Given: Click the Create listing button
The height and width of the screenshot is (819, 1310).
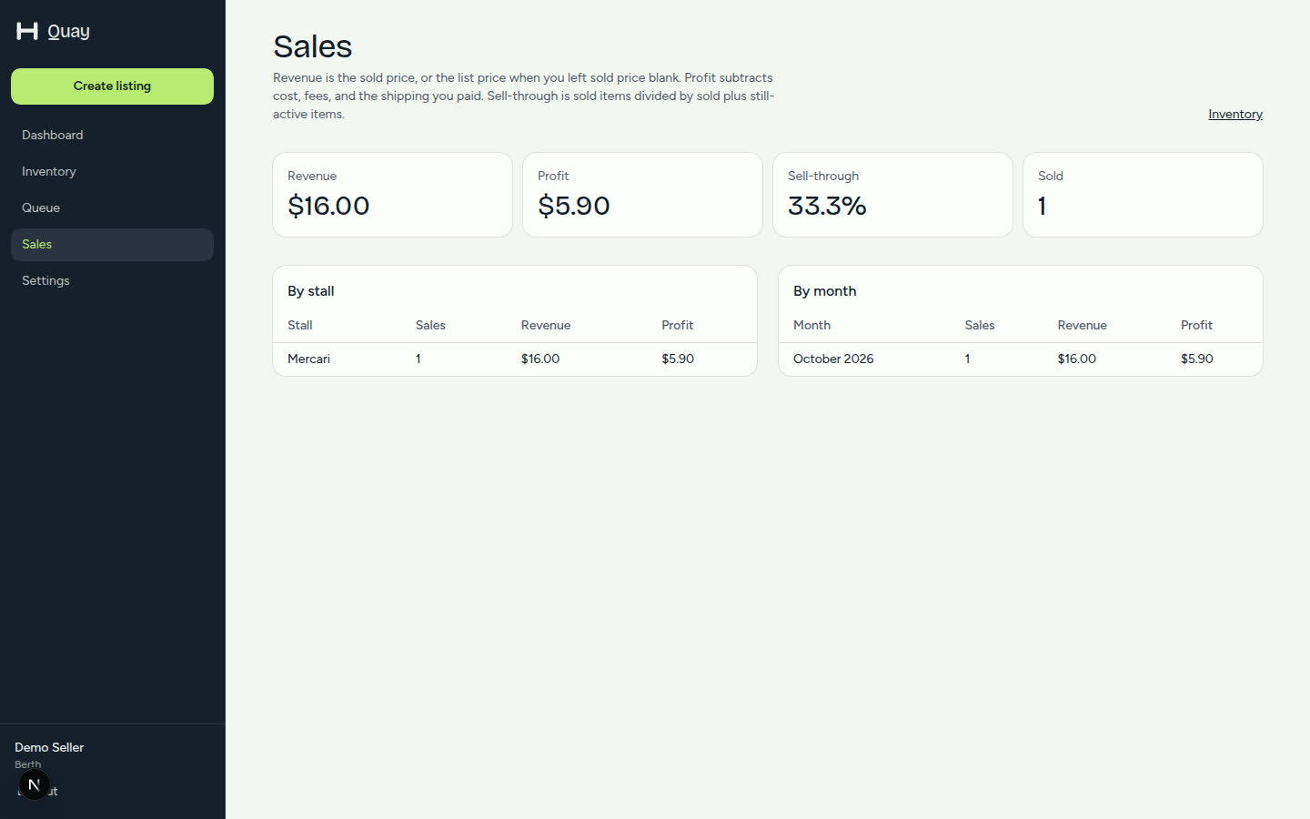Looking at the screenshot, I should (x=112, y=86).
